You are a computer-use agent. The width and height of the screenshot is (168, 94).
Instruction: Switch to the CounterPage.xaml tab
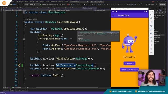(x=38, y=8)
